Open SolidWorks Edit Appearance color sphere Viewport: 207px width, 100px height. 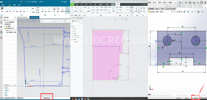pos(198,12)
